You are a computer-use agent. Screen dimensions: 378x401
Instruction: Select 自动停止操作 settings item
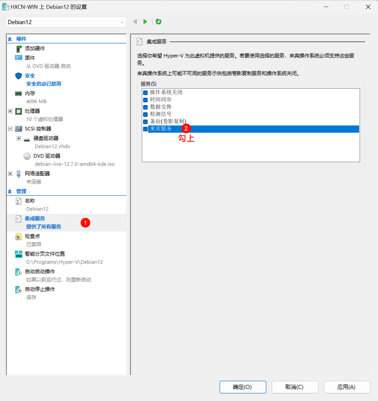coord(40,289)
